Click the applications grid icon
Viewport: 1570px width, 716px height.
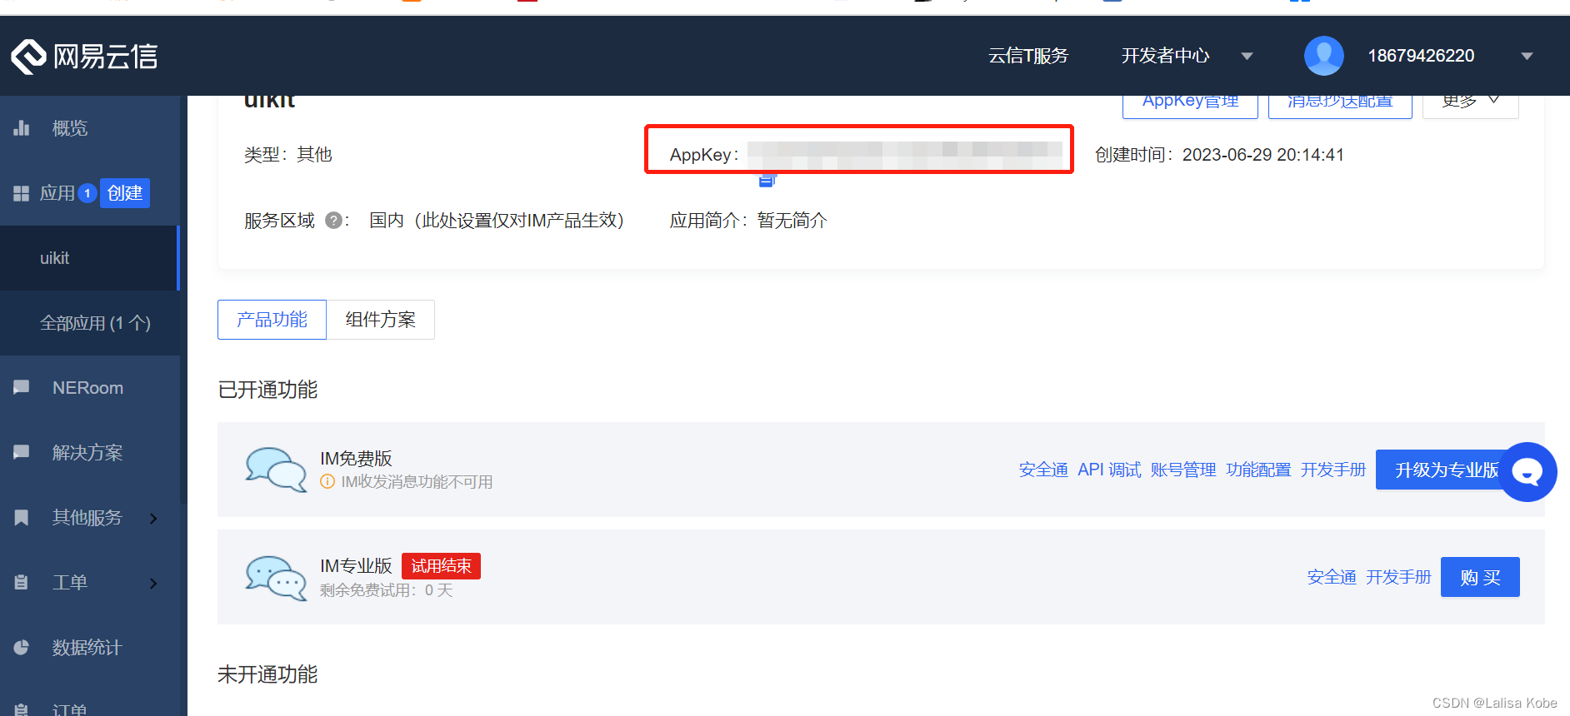click(22, 193)
